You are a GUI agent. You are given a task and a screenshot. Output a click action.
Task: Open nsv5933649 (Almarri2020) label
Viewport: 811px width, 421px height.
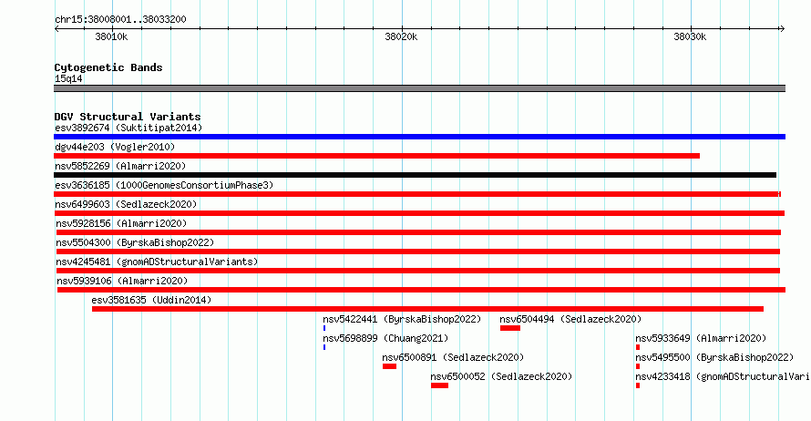[701, 338]
